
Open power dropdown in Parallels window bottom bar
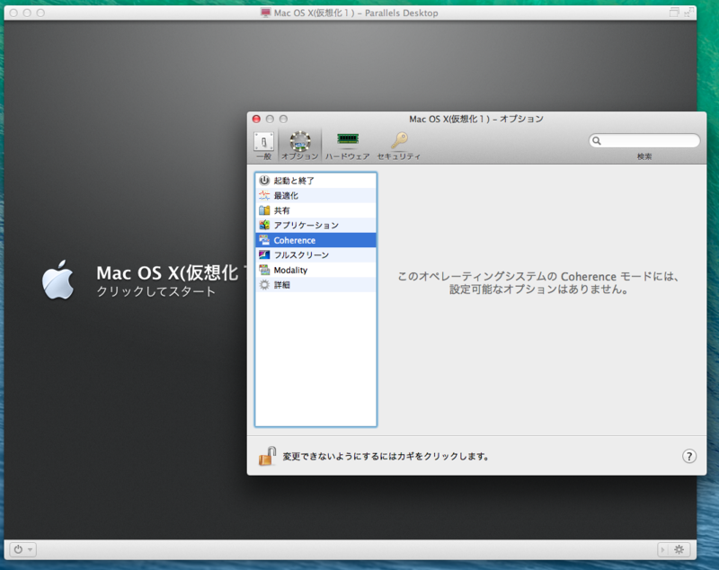tap(22, 549)
